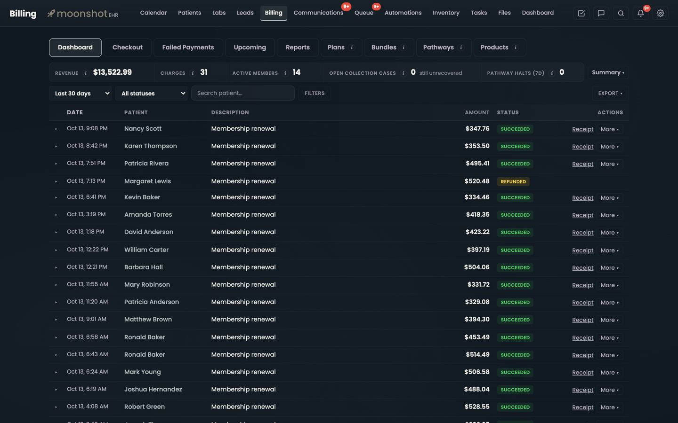Switch to the Checkout tab
The width and height of the screenshot is (678, 423).
[127, 47]
